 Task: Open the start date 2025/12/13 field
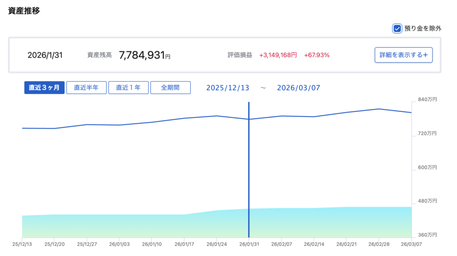coord(228,88)
